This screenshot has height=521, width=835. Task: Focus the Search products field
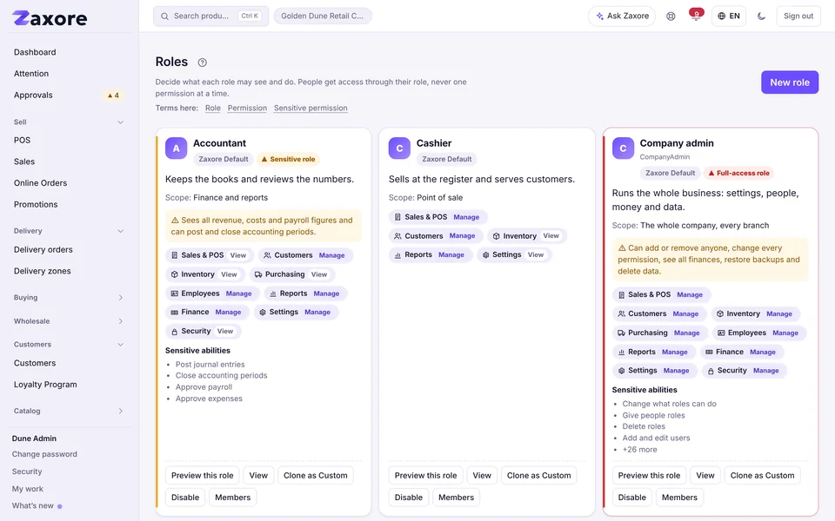(210, 16)
